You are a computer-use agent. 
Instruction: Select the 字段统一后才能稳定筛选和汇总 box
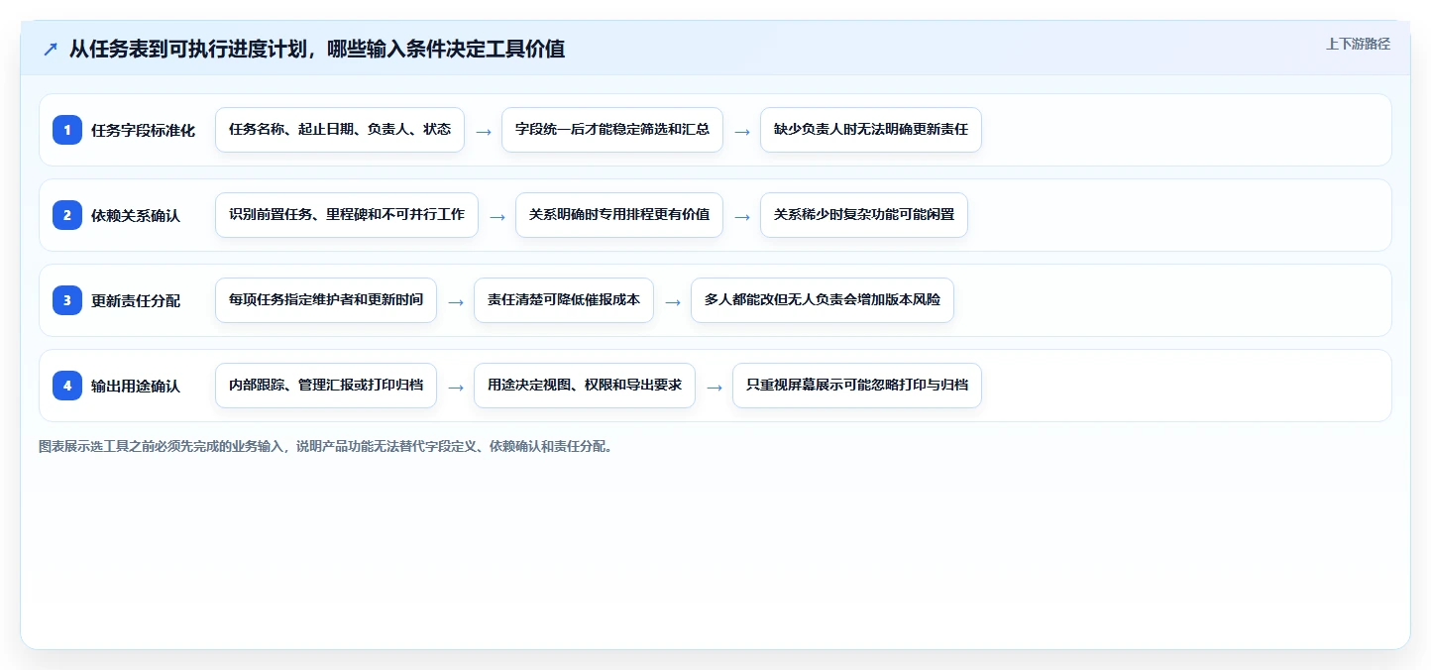click(x=612, y=130)
